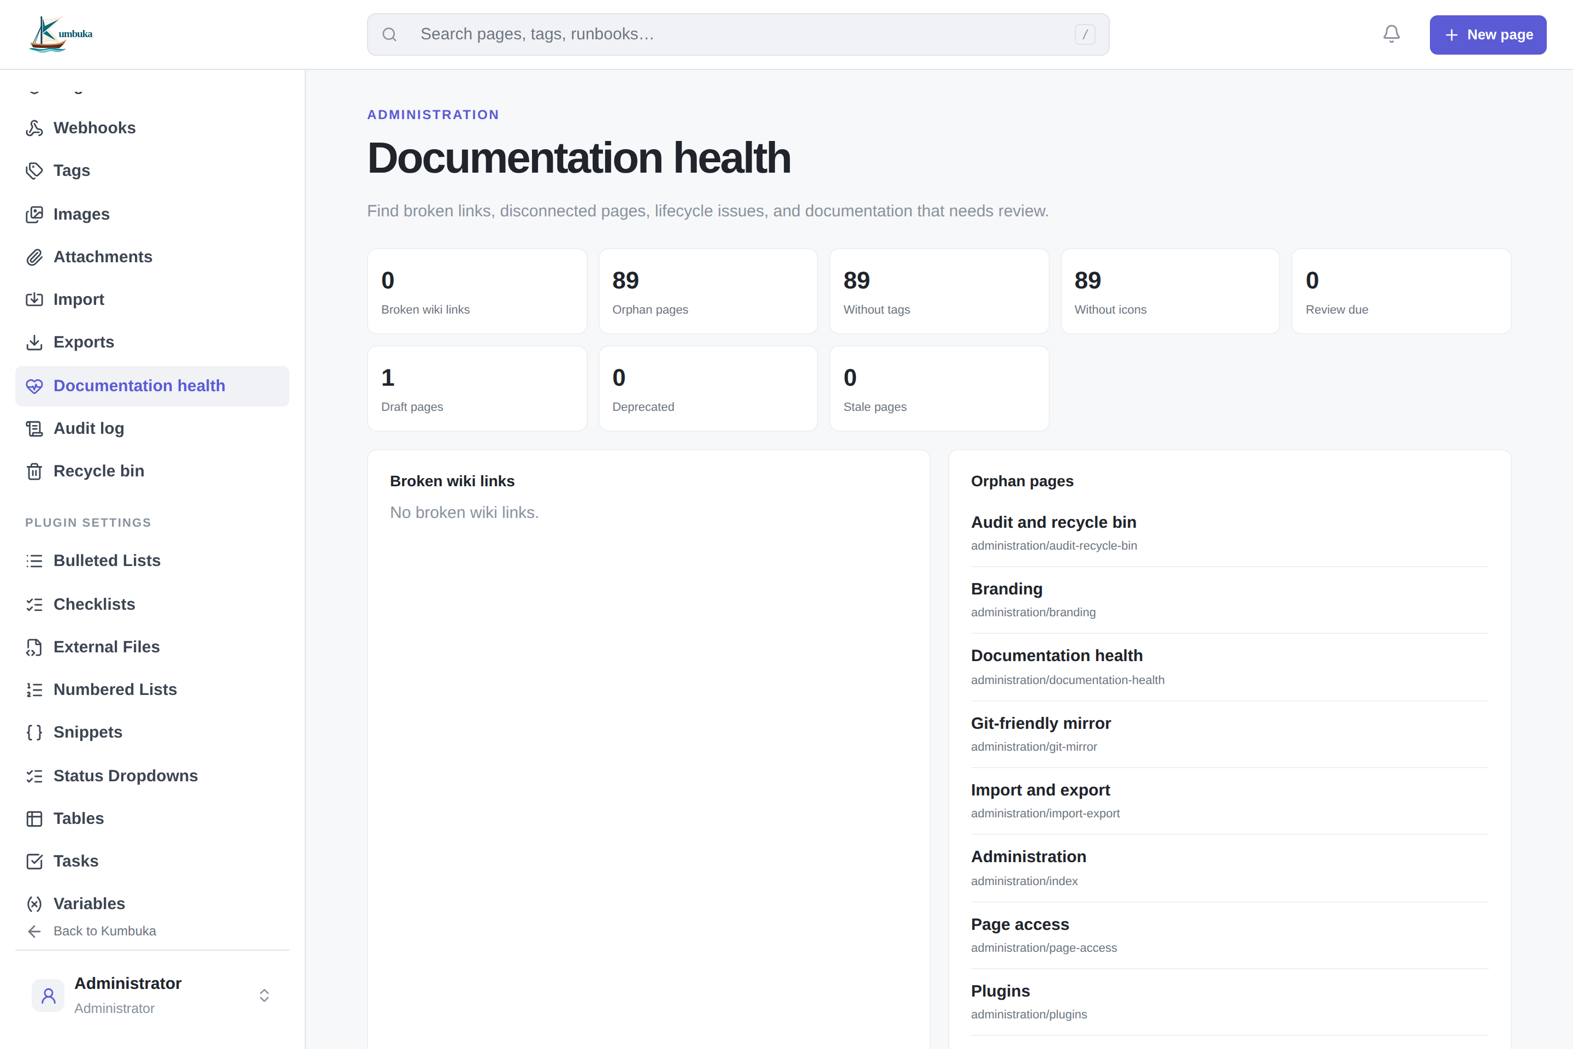This screenshot has width=1573, height=1049.
Task: Click the External Files icon
Action: point(34,647)
